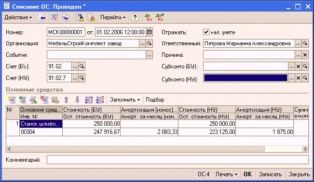Open selection button for Субконто (НУ)
The image size is (314, 182).
pyautogui.click(x=291, y=78)
